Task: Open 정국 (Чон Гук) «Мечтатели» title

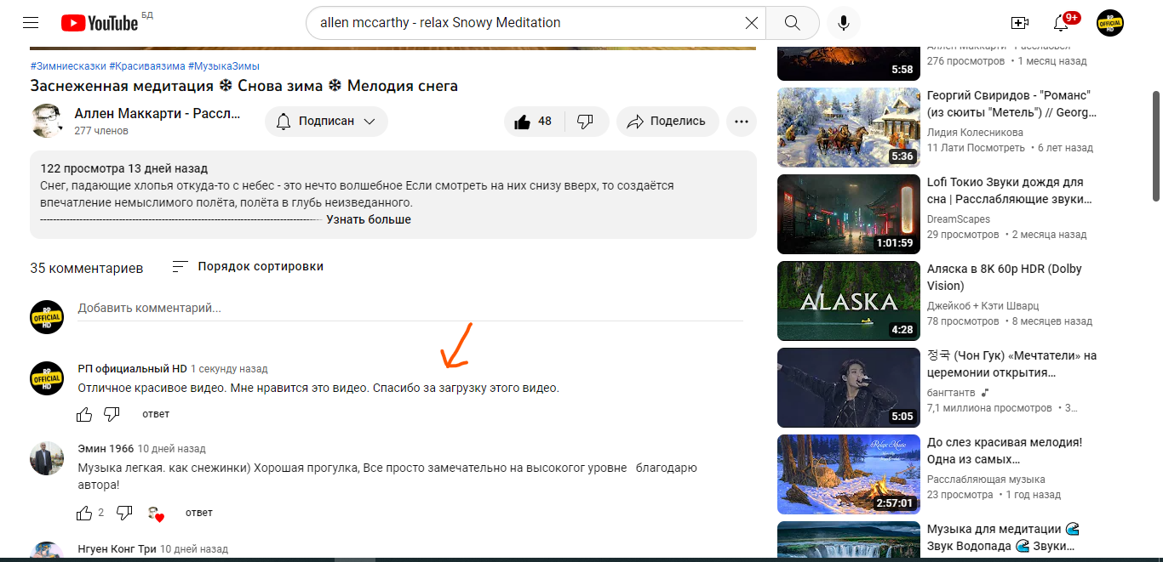Action: pyautogui.click(x=1011, y=364)
